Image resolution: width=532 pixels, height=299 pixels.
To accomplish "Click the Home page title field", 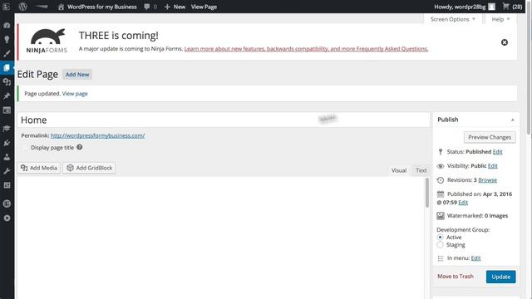I will click(224, 120).
